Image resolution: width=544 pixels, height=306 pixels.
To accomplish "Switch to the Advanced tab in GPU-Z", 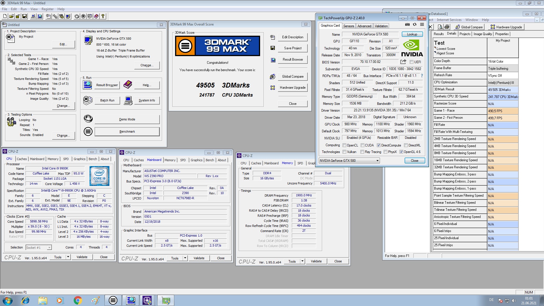I will click(364, 26).
